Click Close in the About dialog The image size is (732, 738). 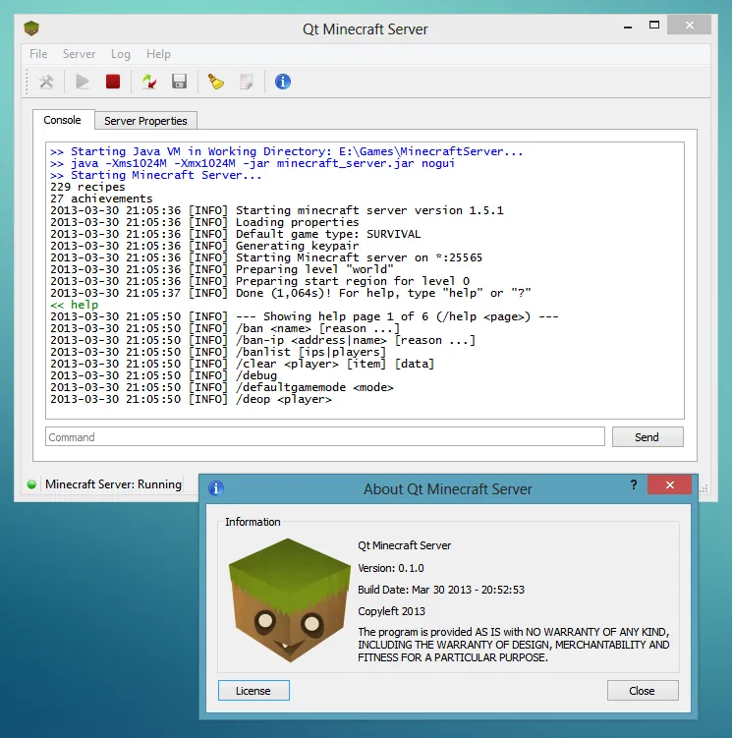642,691
